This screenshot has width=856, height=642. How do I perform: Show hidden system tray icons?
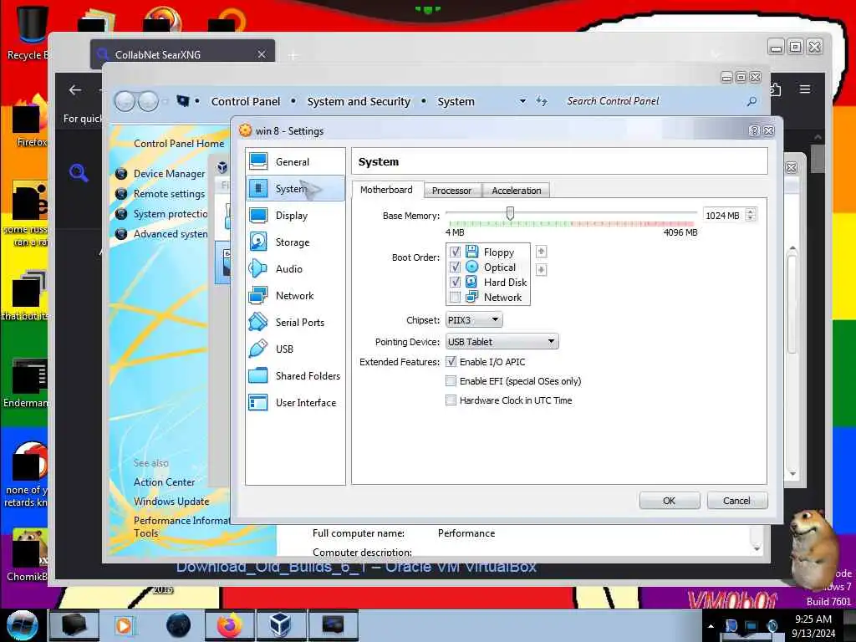click(711, 626)
